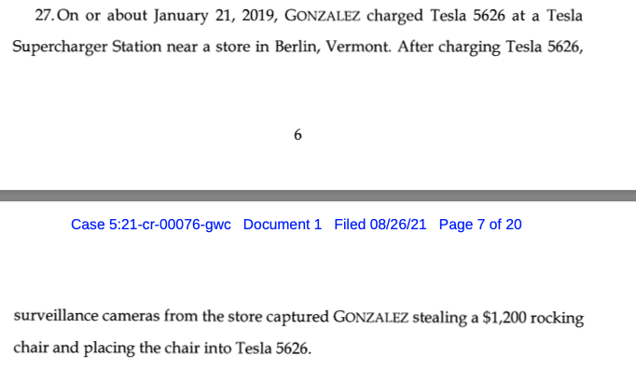Click the word 'charged' in first line
This screenshot has width=636, height=370.
(x=394, y=17)
